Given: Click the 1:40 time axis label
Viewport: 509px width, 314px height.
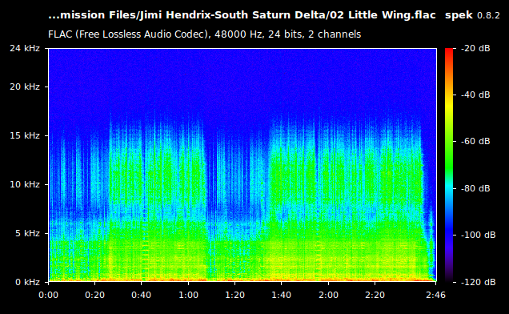Looking at the screenshot, I should pos(281,295).
